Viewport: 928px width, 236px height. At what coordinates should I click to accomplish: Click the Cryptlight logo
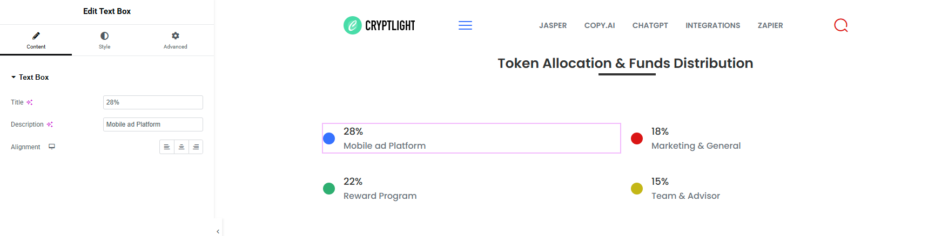(379, 25)
